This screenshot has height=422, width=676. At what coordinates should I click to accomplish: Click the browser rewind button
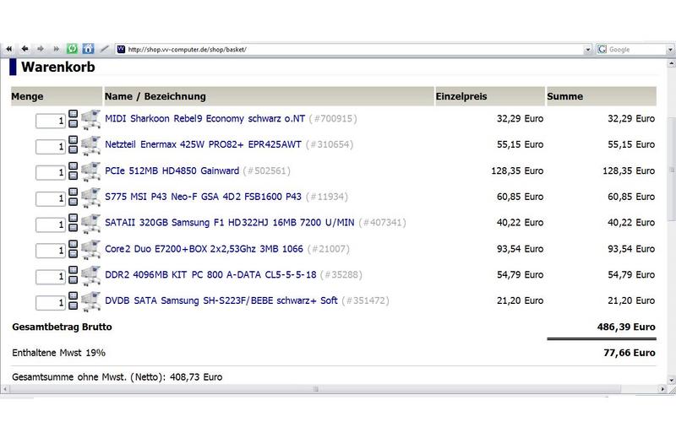tap(8, 49)
